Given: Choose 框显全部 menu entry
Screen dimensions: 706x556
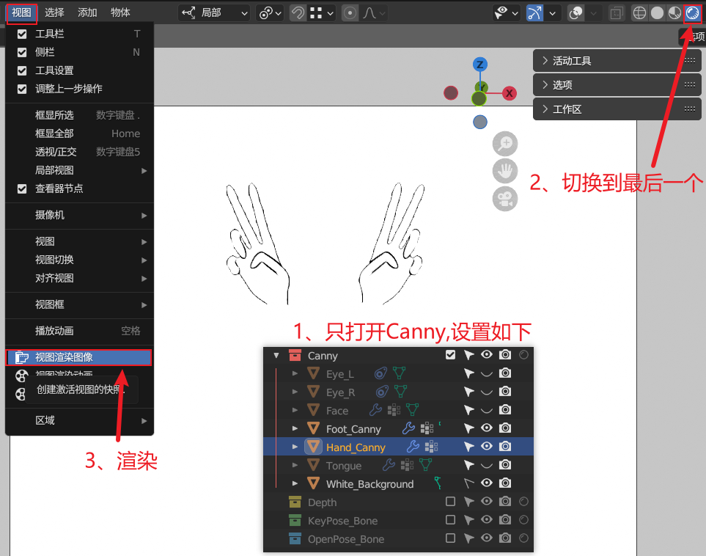Looking at the screenshot, I should (79, 133).
